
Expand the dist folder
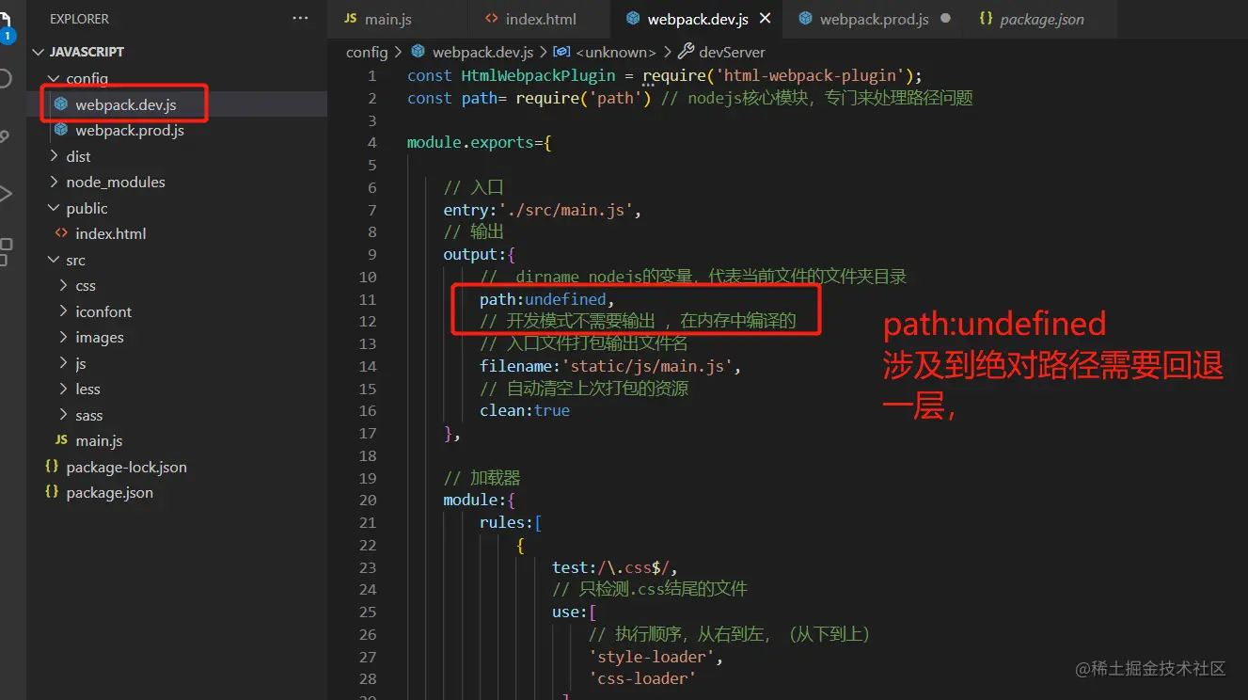tap(54, 156)
